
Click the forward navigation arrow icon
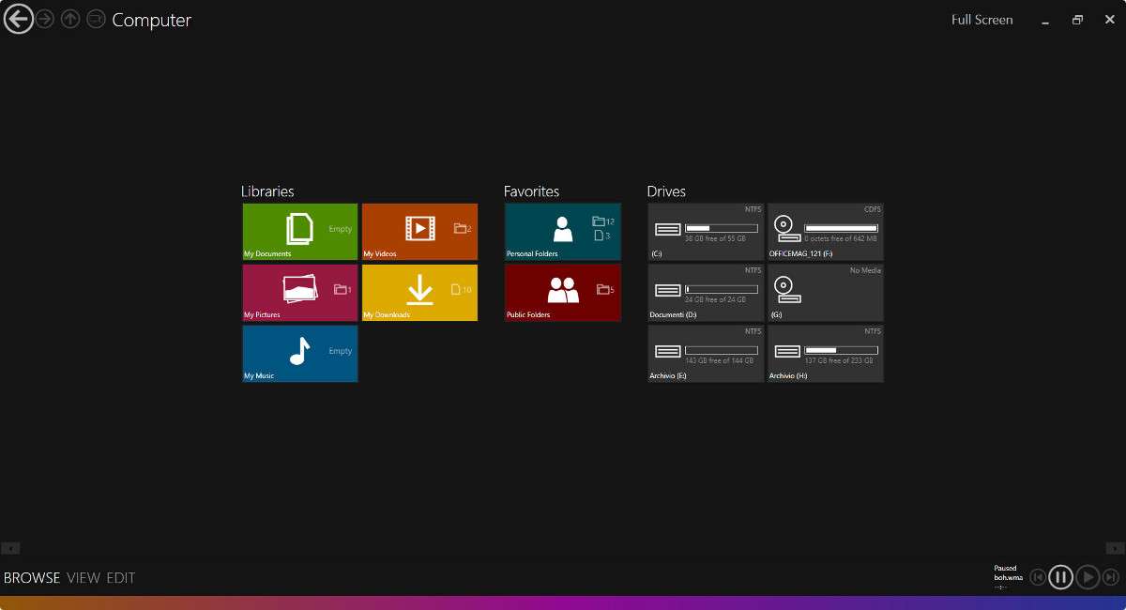44,19
